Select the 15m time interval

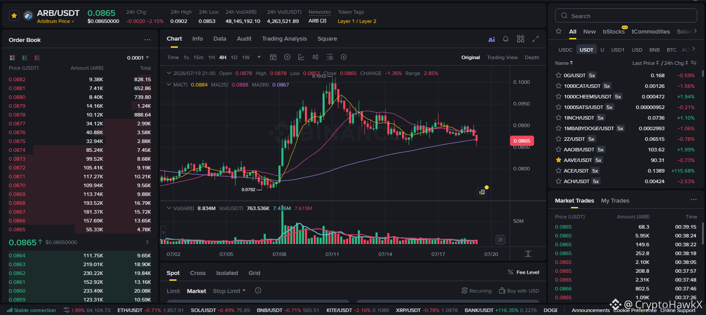(x=199, y=57)
